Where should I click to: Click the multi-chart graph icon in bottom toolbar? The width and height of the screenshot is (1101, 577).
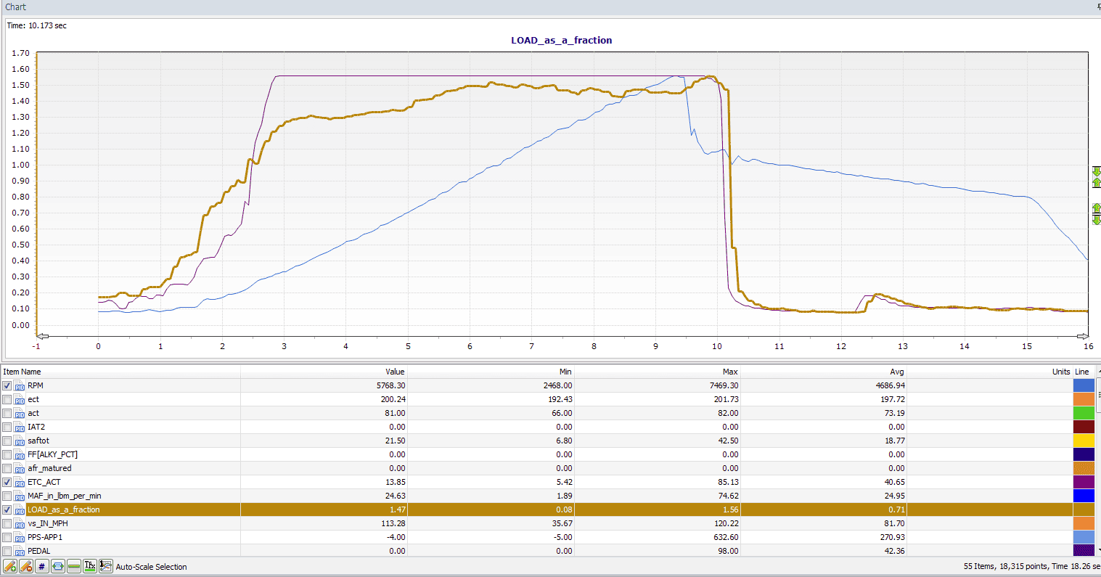106,566
